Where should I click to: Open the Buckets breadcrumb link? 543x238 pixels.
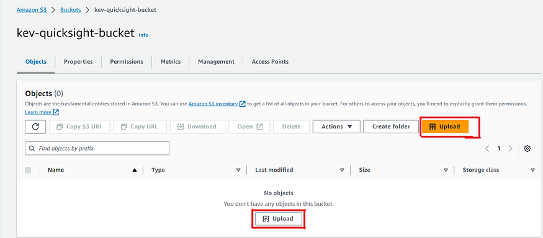click(x=70, y=10)
